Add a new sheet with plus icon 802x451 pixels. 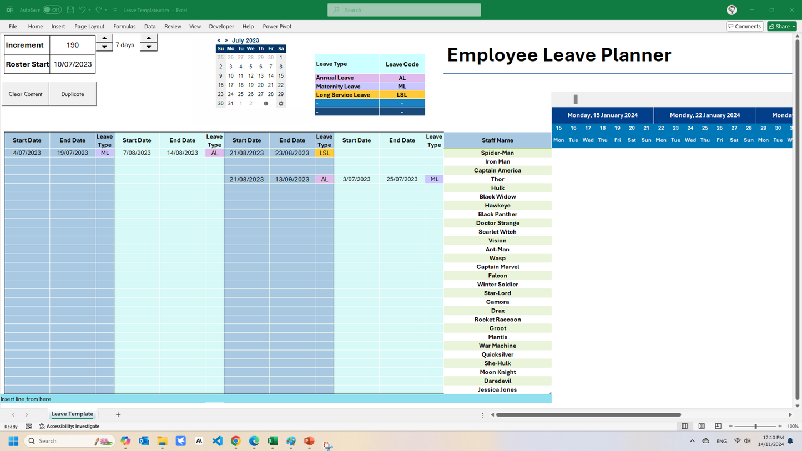[x=118, y=414]
